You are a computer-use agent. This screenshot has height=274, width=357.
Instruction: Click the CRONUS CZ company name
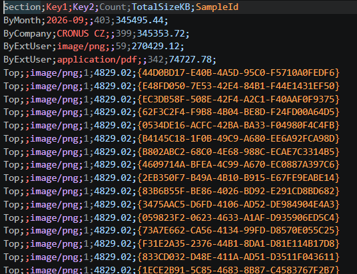click(x=81, y=34)
